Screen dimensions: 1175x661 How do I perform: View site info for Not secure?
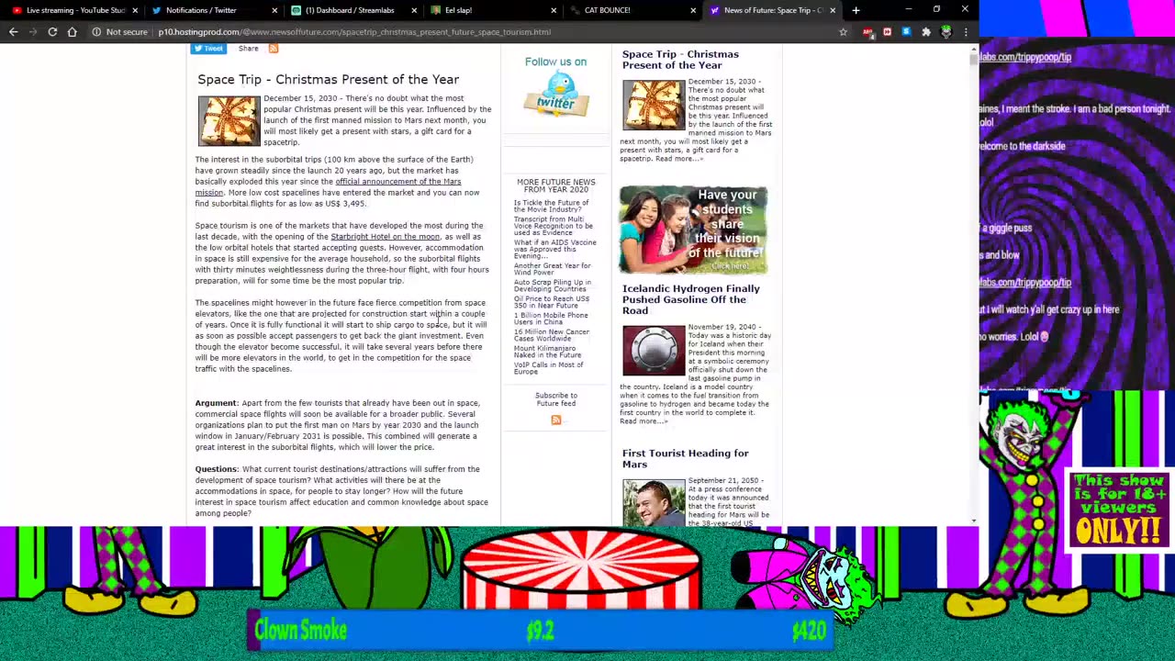pos(118,32)
